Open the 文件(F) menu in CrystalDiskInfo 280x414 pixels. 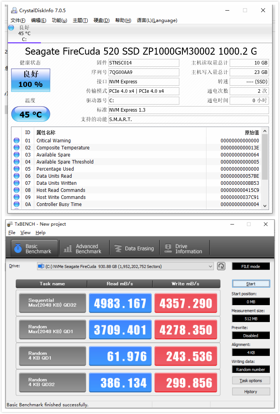pos(18,20)
